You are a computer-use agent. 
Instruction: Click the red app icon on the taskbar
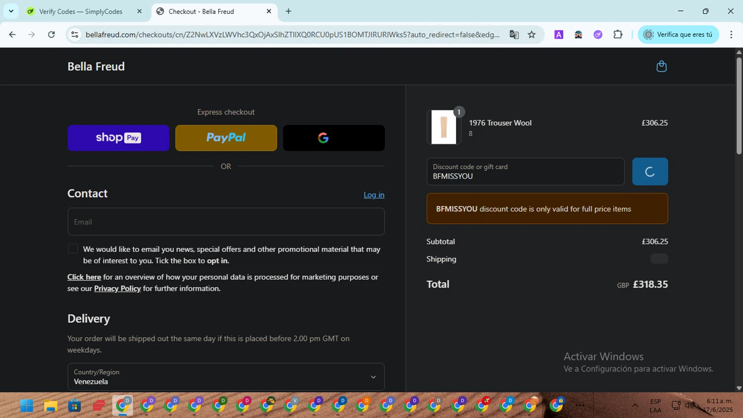coord(99,406)
